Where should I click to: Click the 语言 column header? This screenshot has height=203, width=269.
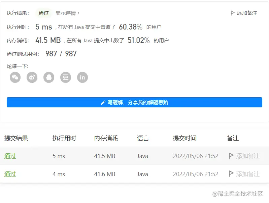(143, 138)
